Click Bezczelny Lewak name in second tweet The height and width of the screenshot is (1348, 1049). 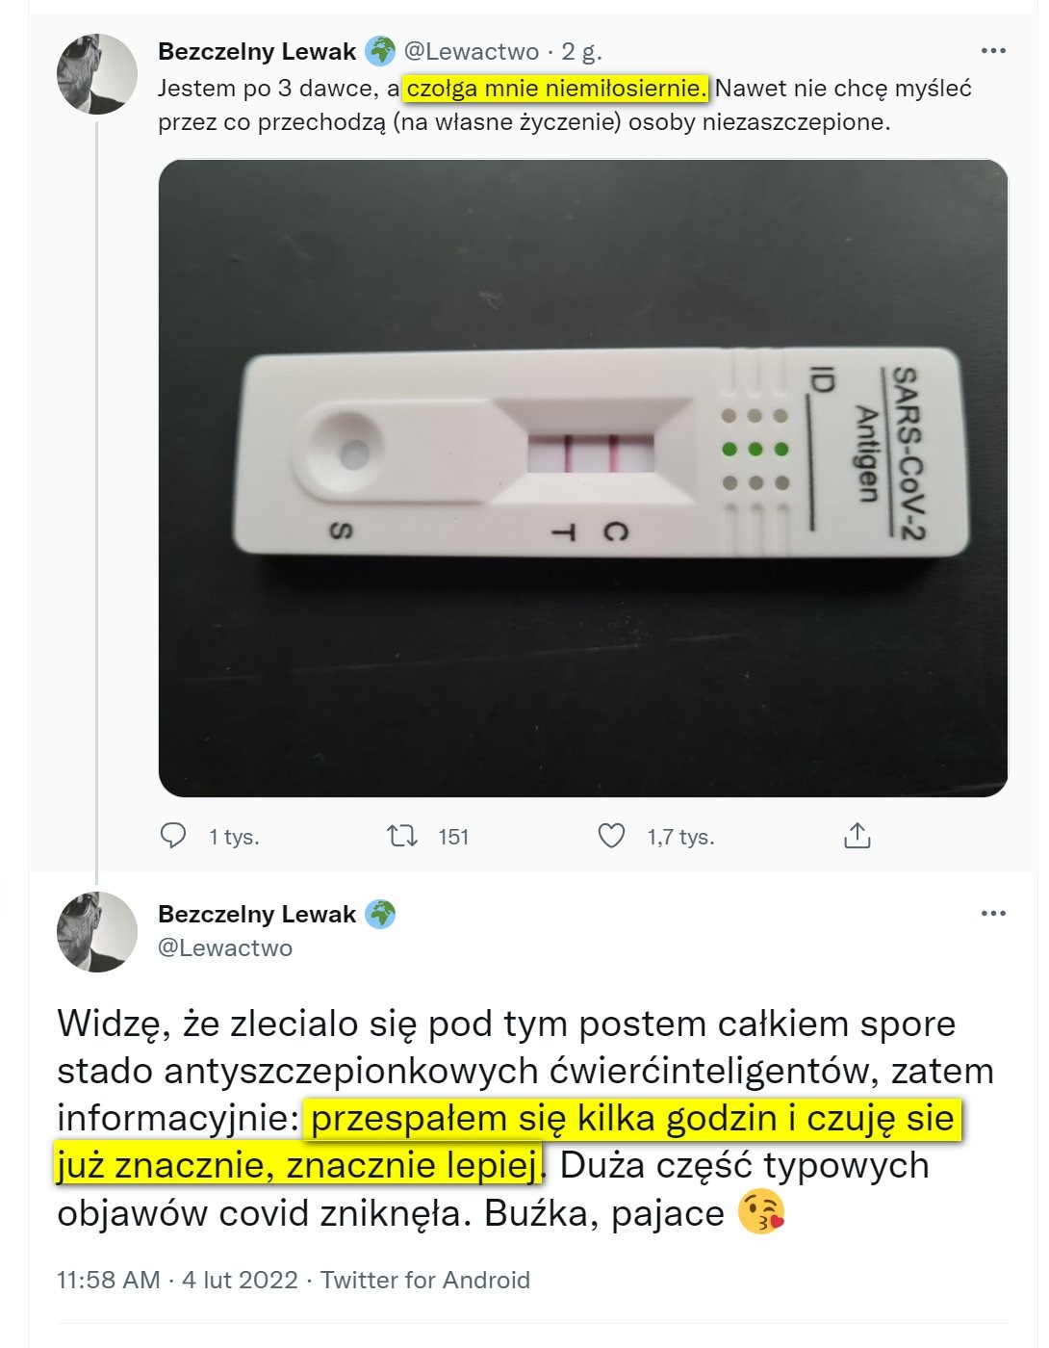click(257, 913)
